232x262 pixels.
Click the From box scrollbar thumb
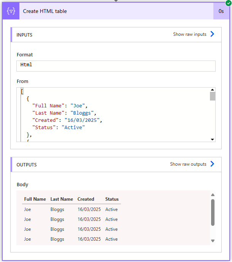(x=213, y=96)
